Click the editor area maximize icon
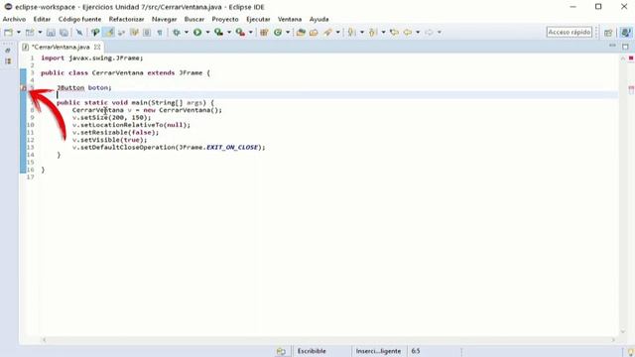Image resolution: width=635 pixels, height=357 pixels. point(625,47)
